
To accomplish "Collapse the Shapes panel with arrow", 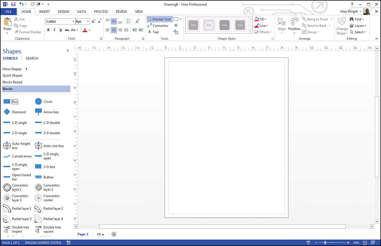I will point(68,51).
